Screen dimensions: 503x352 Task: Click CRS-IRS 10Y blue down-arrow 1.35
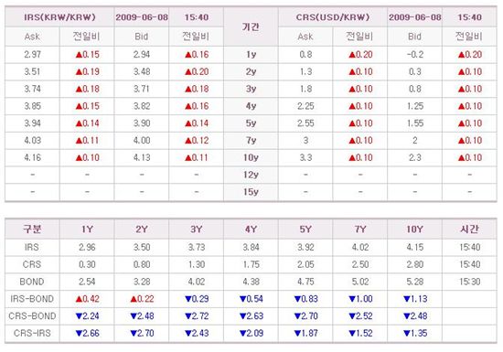(x=415, y=334)
